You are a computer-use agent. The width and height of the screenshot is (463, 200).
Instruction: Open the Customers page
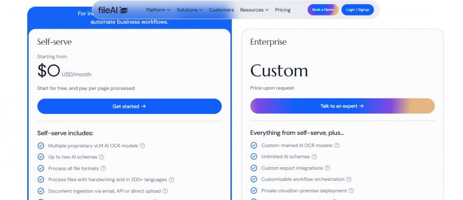221,10
